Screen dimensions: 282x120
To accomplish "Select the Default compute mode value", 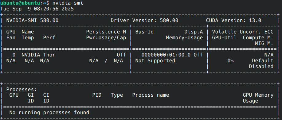I will tap(263, 60).
